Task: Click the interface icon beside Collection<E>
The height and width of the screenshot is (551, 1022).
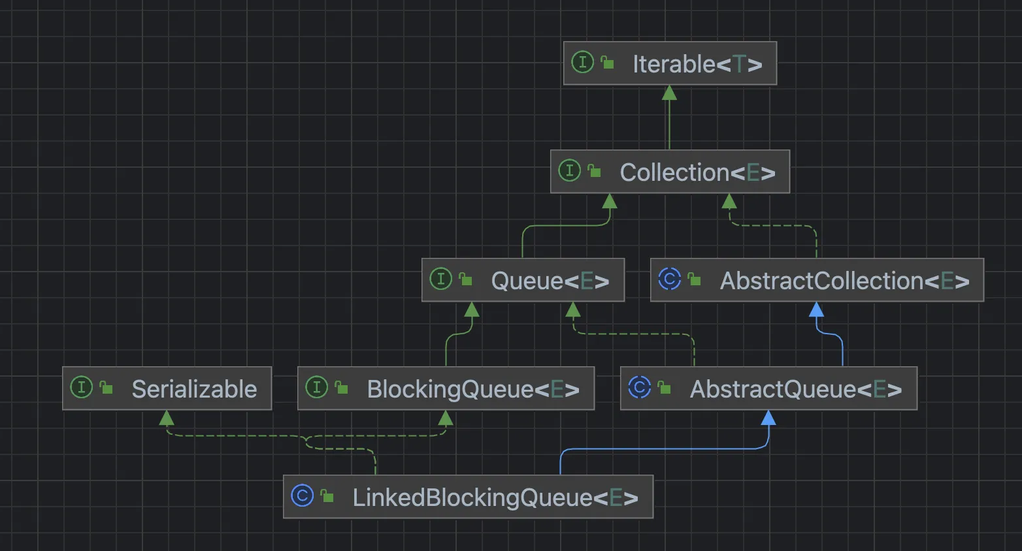Action: click(x=571, y=171)
